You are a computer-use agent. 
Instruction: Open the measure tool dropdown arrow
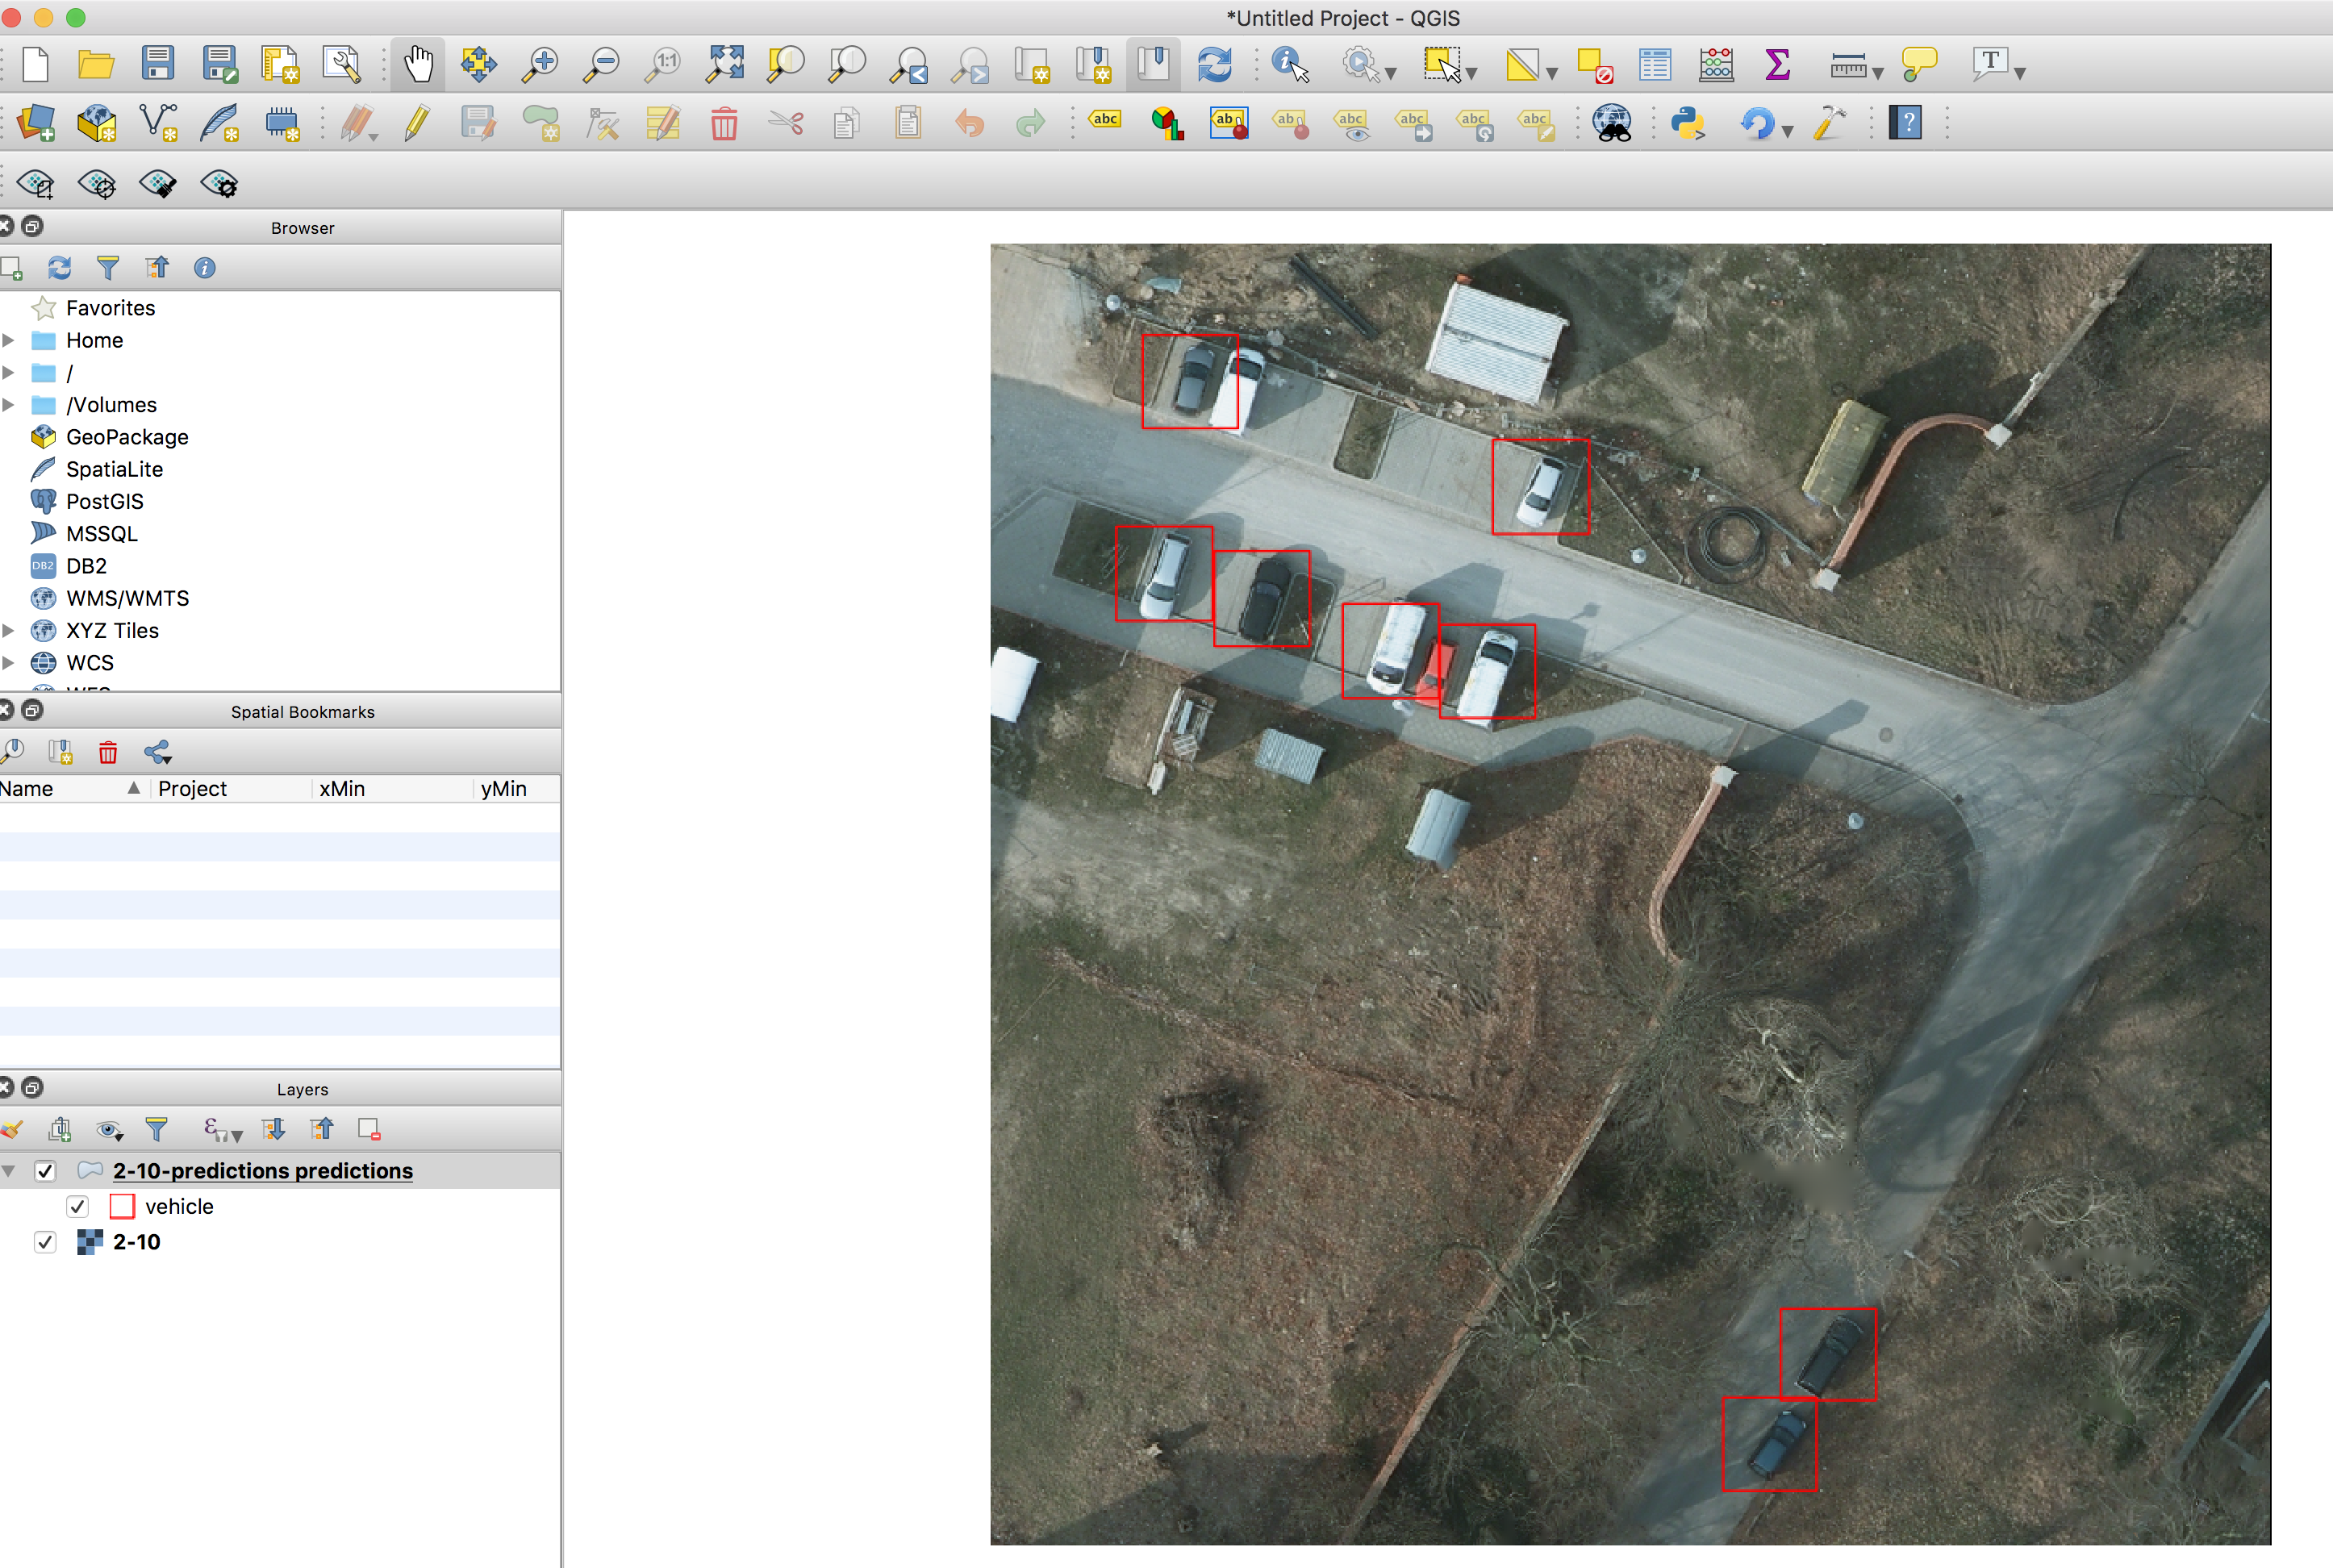[x=1877, y=73]
